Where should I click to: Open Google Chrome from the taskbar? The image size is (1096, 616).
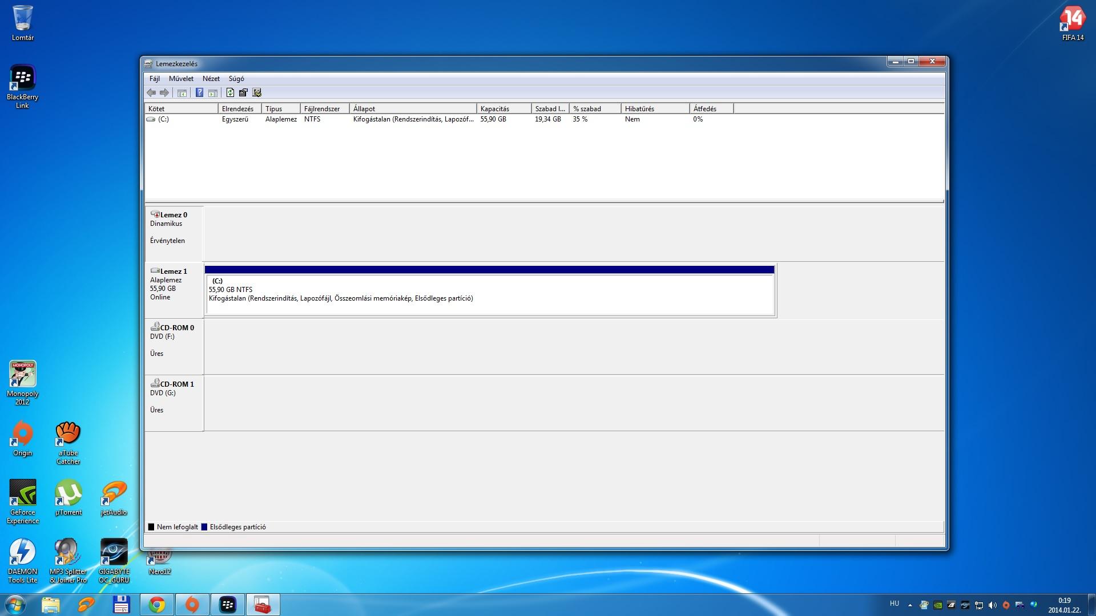(157, 605)
